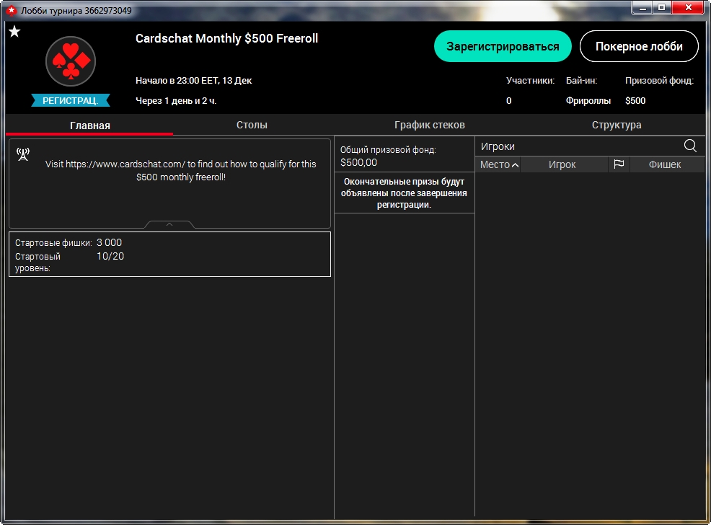The width and height of the screenshot is (711, 525).
Task: Click the Фрироллы buy-in value
Action: coord(588,101)
